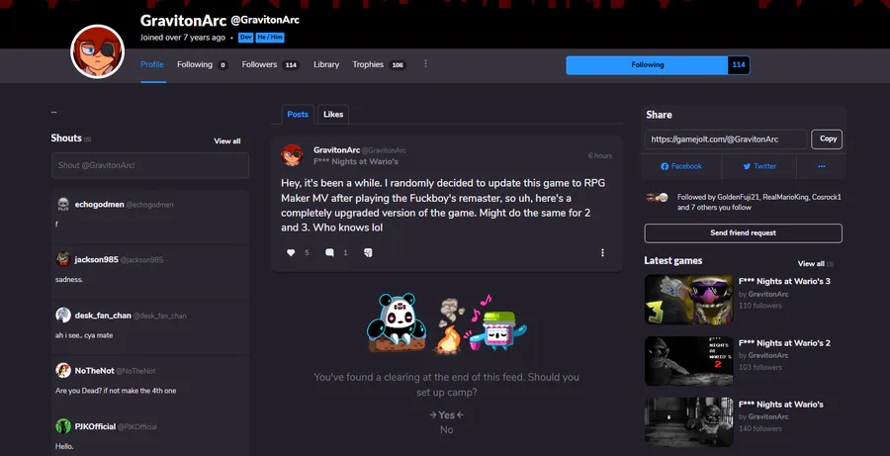Click the profile URL text field
This screenshot has width=890, height=456.
726,139
